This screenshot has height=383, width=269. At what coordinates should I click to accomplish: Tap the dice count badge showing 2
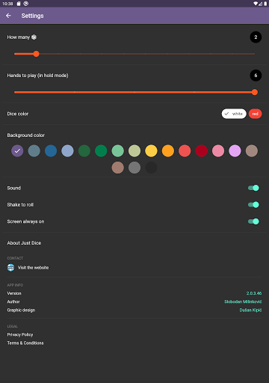(x=256, y=37)
